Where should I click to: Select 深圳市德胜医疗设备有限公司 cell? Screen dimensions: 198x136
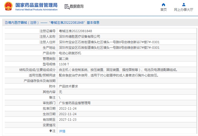coord(79,36)
